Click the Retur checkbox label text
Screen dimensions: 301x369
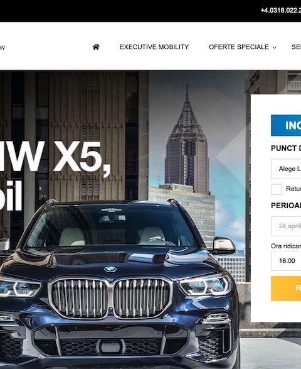(x=293, y=189)
